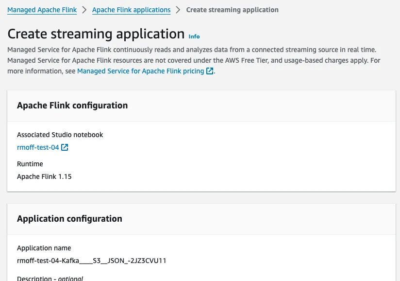Click the Info link beside the title
The image size is (400, 281).
(x=194, y=36)
